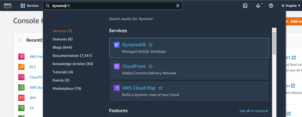Image resolution: width=302 pixels, height=117 pixels.
Task: Click the search magnifier icon
Action: pyautogui.click(x=48, y=6)
